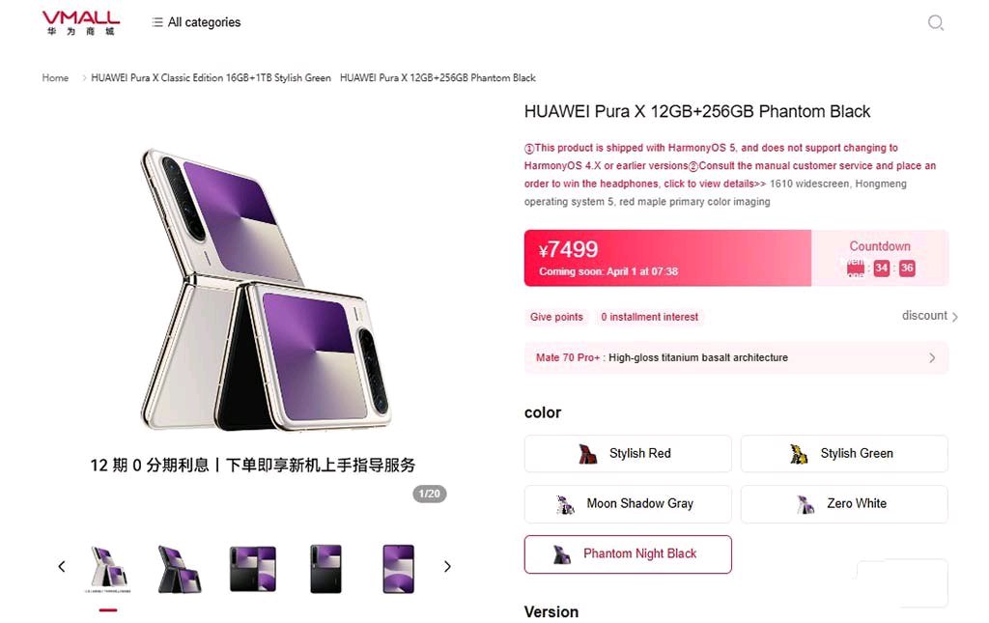The image size is (989, 623).
Task: Select the fourth black phone thumbnail
Action: [325, 569]
